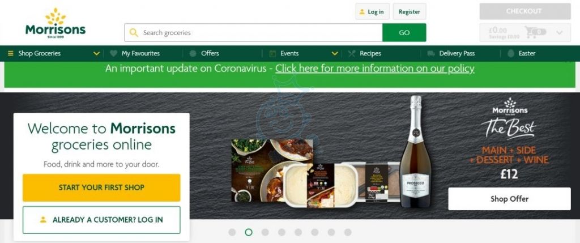Click the START YOUR FIRST SHOP button

[x=101, y=187]
